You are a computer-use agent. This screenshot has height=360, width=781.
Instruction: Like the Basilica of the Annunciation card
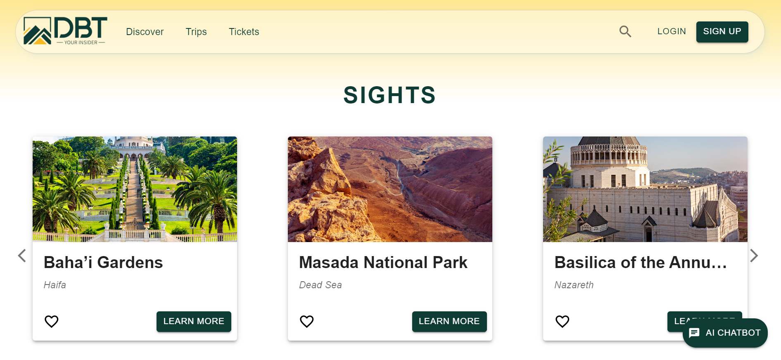point(562,321)
